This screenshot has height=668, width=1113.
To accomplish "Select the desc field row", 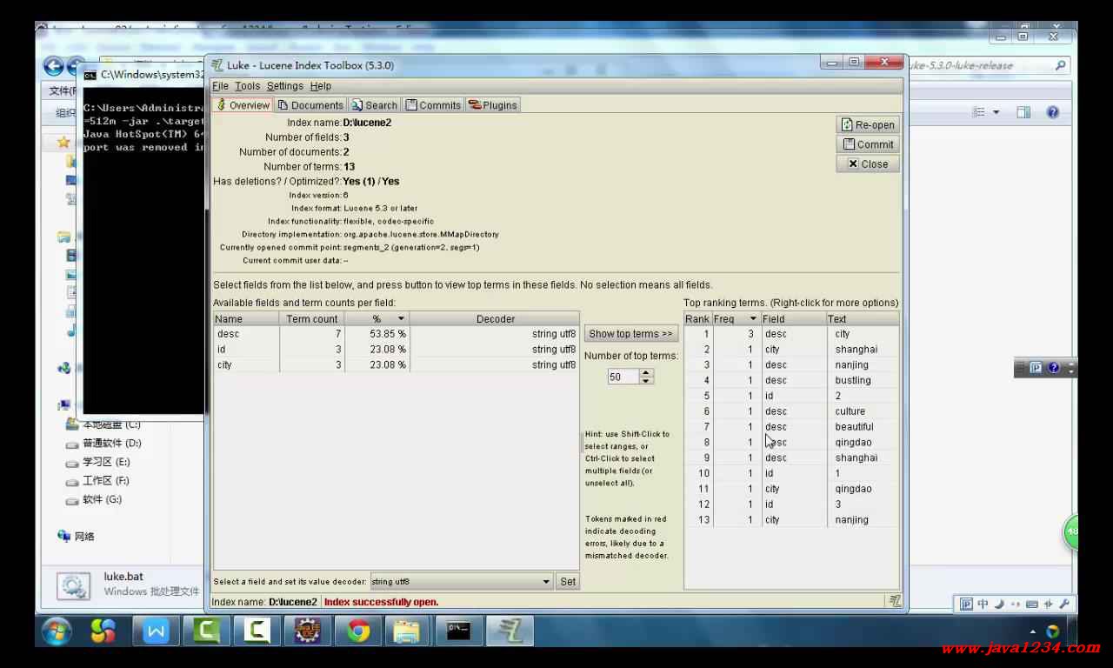I will [396, 334].
